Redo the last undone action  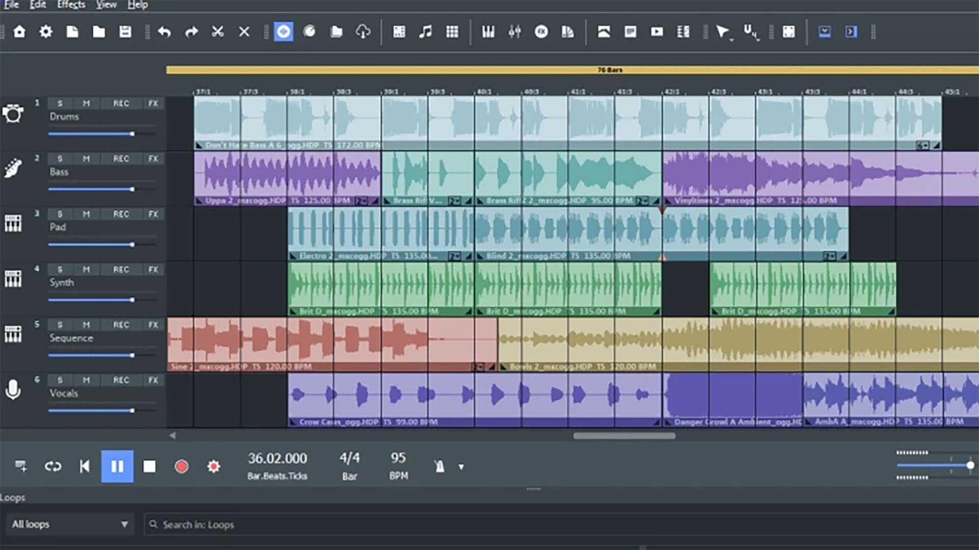191,32
